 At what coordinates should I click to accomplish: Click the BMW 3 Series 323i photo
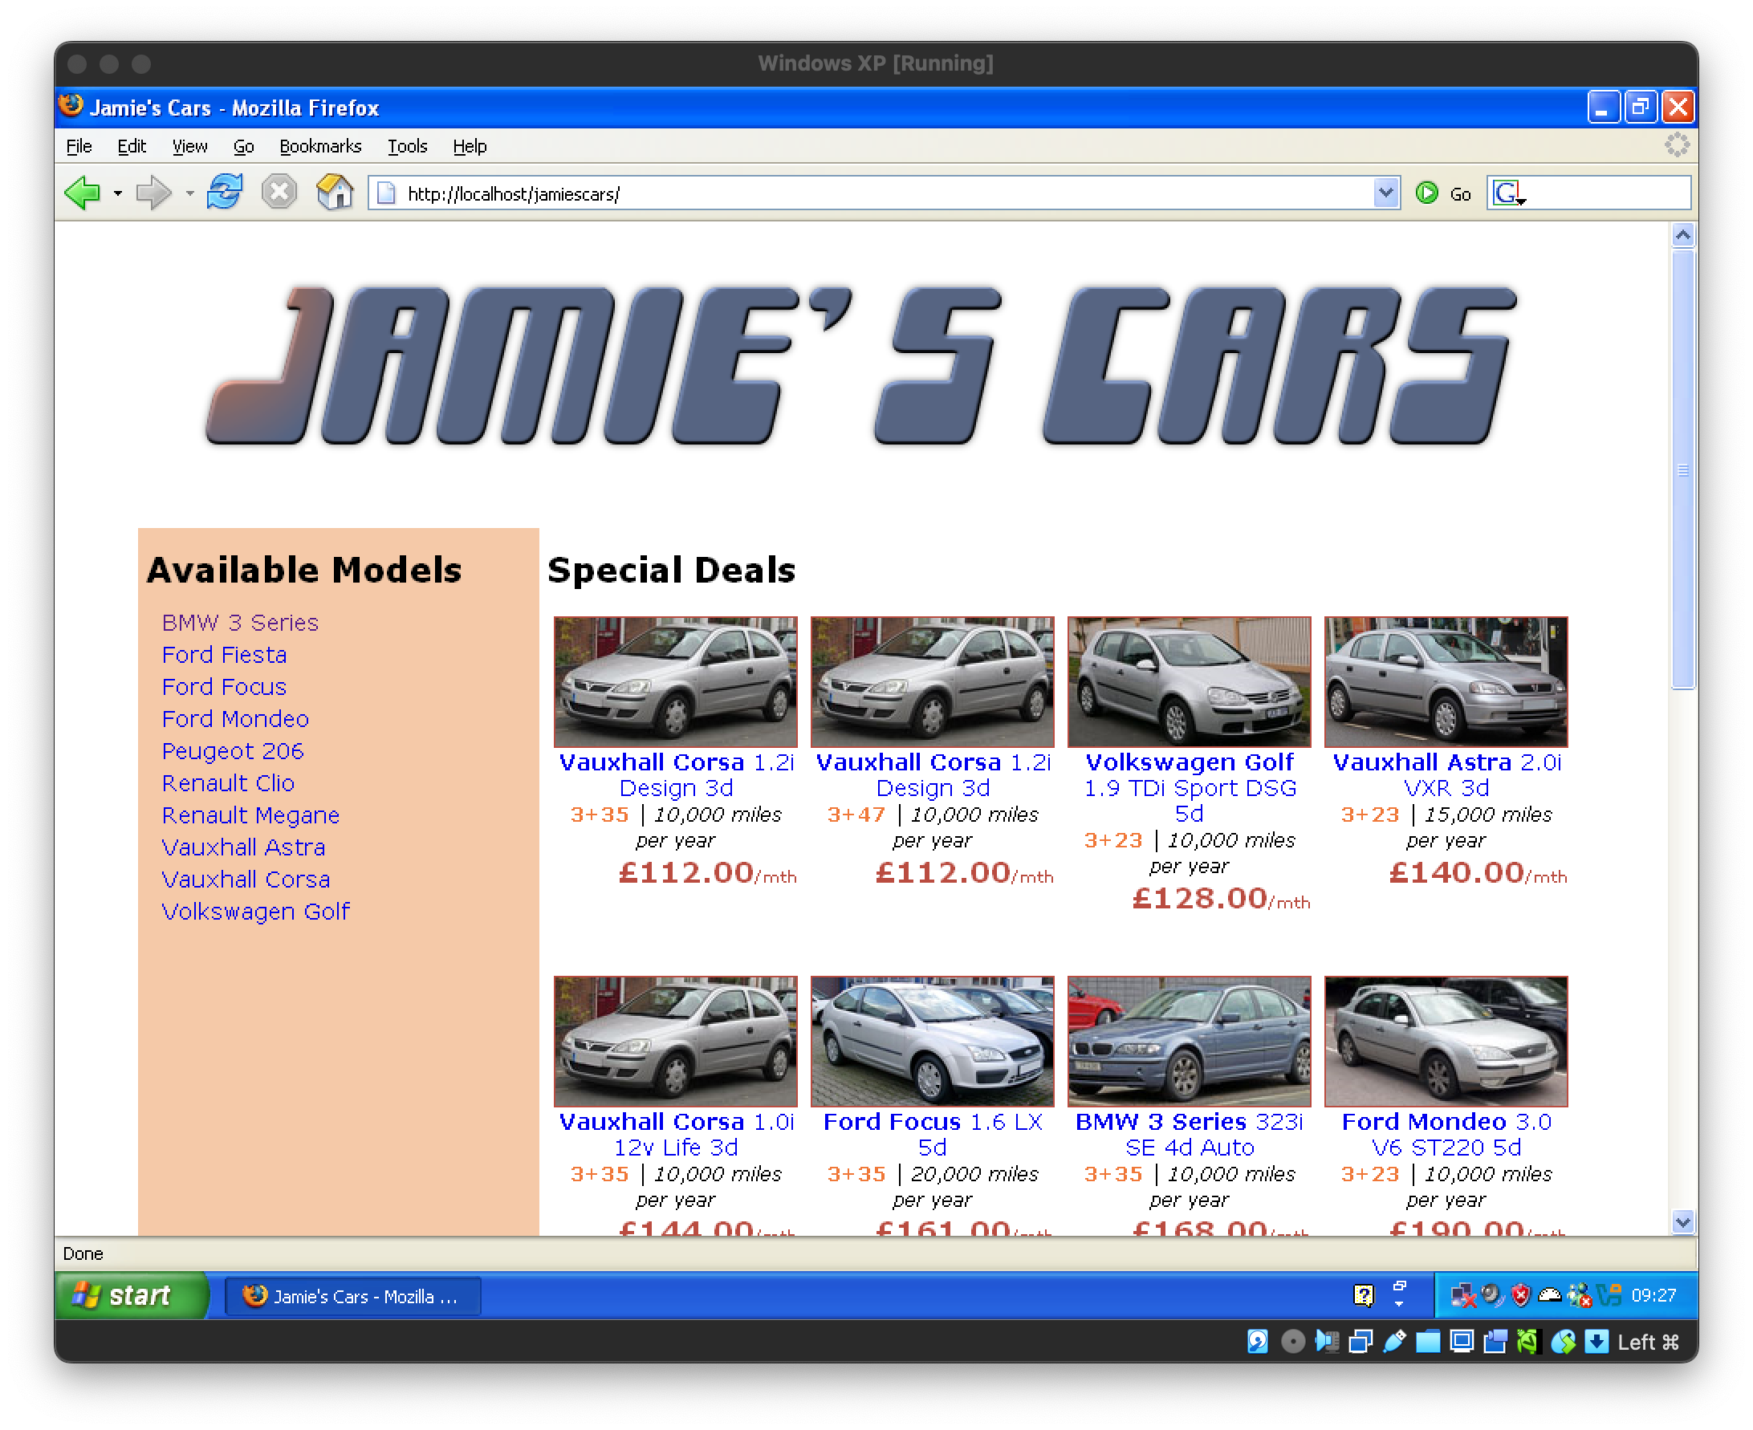(x=1189, y=1041)
